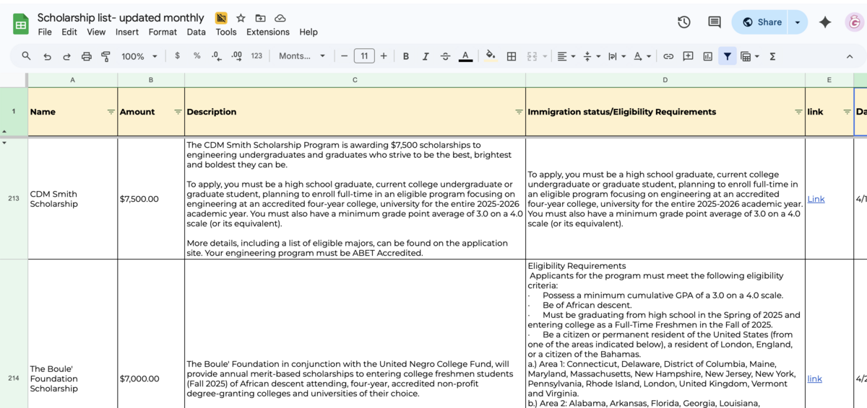
Task: View cloud save document status
Action: (x=280, y=18)
